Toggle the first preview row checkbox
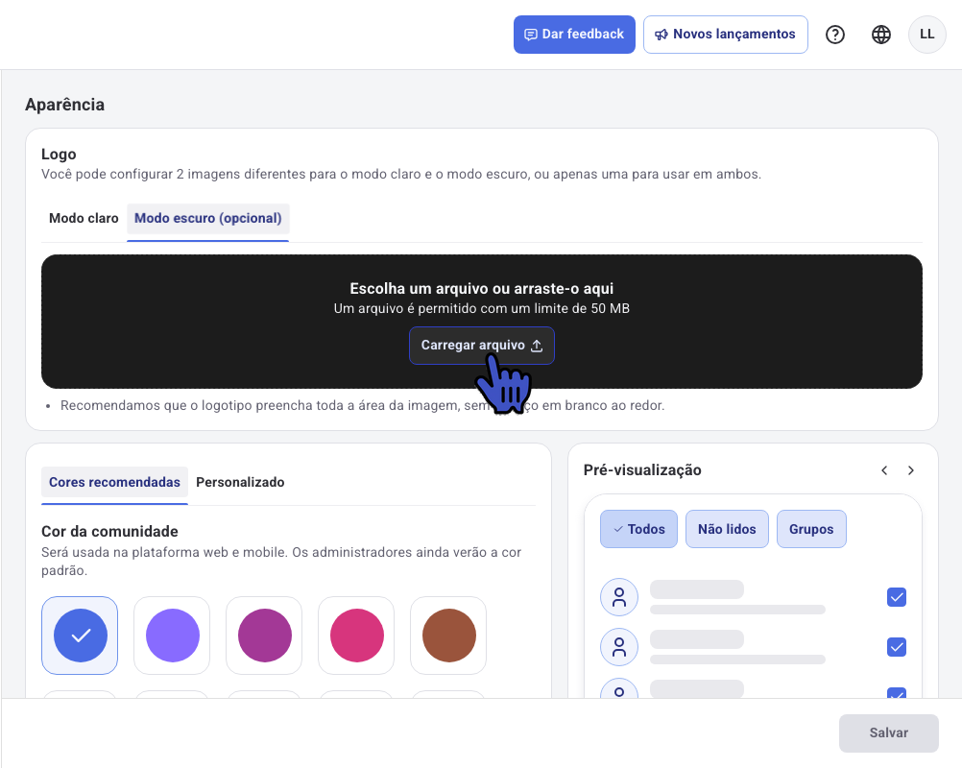962x768 pixels. tap(897, 597)
